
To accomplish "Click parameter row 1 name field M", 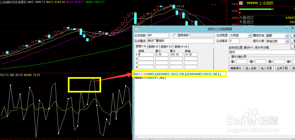I will click(x=146, y=55).
